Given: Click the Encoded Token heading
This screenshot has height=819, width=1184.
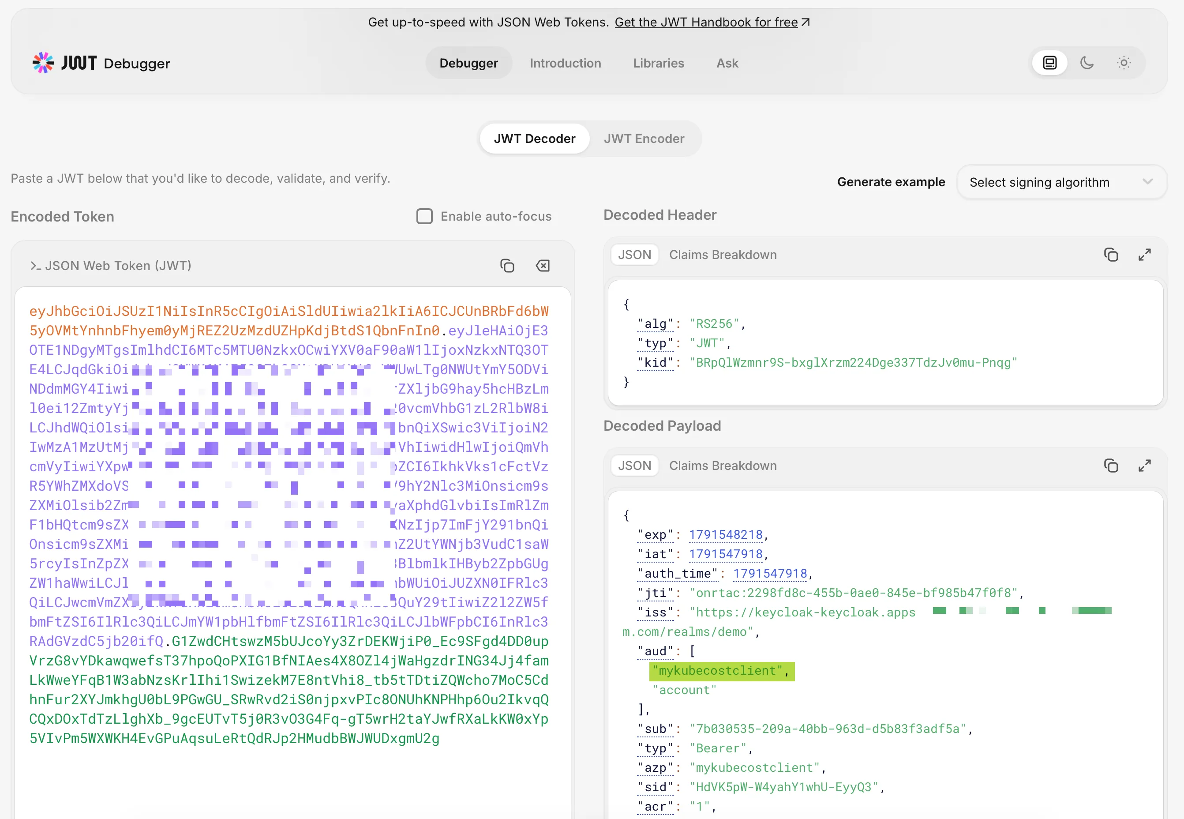Looking at the screenshot, I should (63, 217).
